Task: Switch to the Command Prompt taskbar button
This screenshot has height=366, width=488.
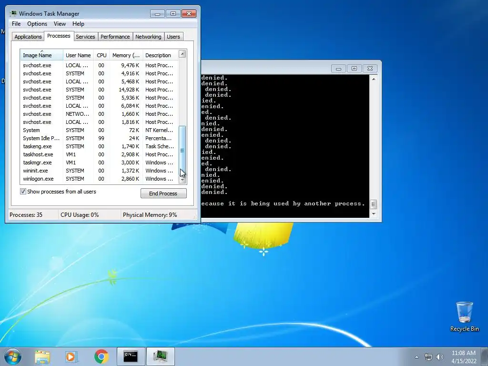Action: click(x=131, y=356)
